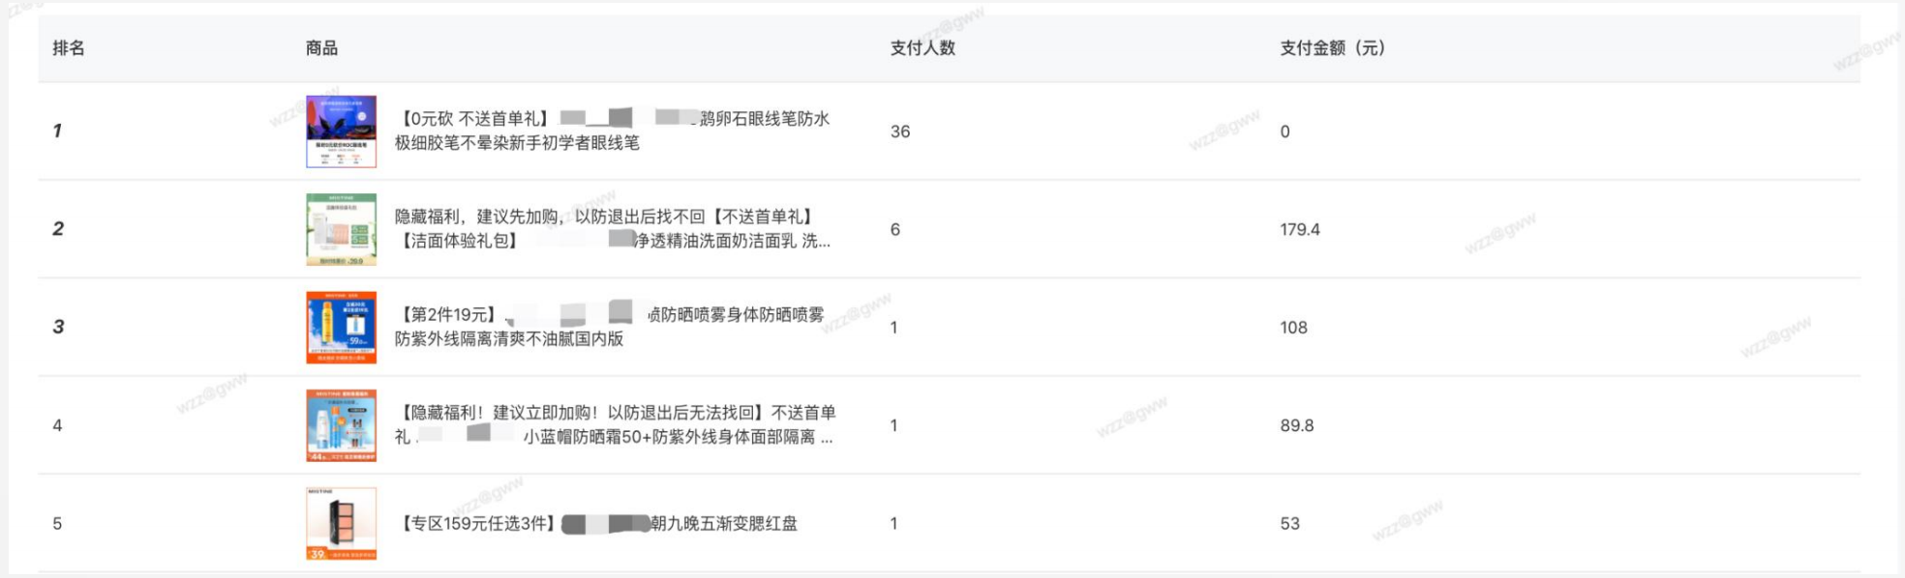Open the cleanser gift pack thumbnail
Screen dimensions: 1905x578
tap(341, 229)
